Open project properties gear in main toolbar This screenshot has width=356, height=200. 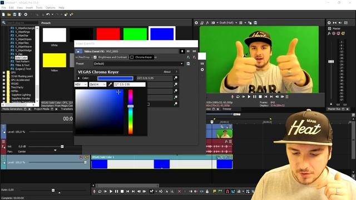[26, 14]
